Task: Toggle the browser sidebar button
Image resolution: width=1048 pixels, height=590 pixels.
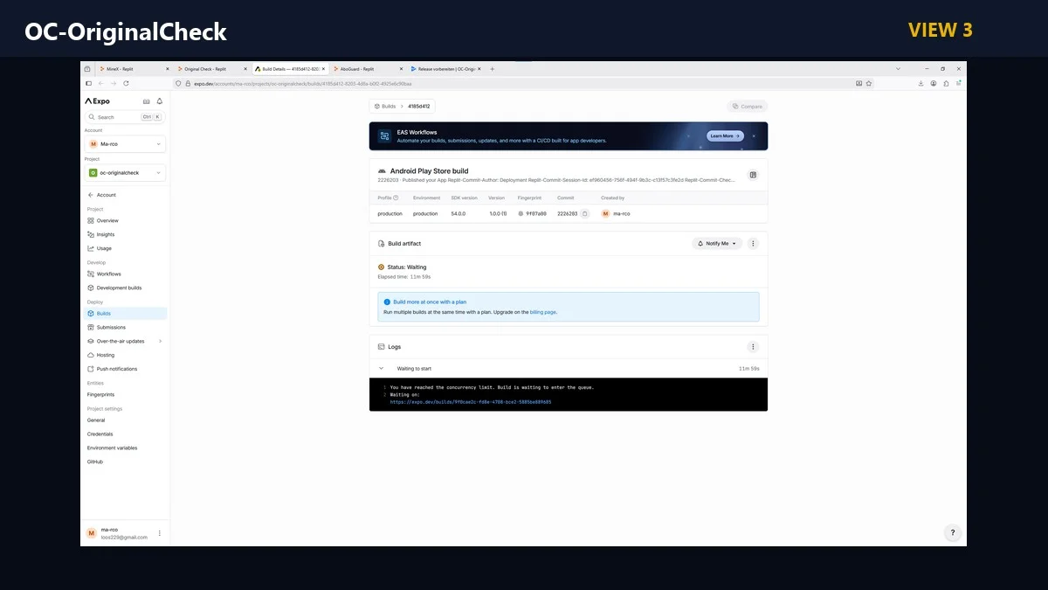Action: [x=87, y=83]
